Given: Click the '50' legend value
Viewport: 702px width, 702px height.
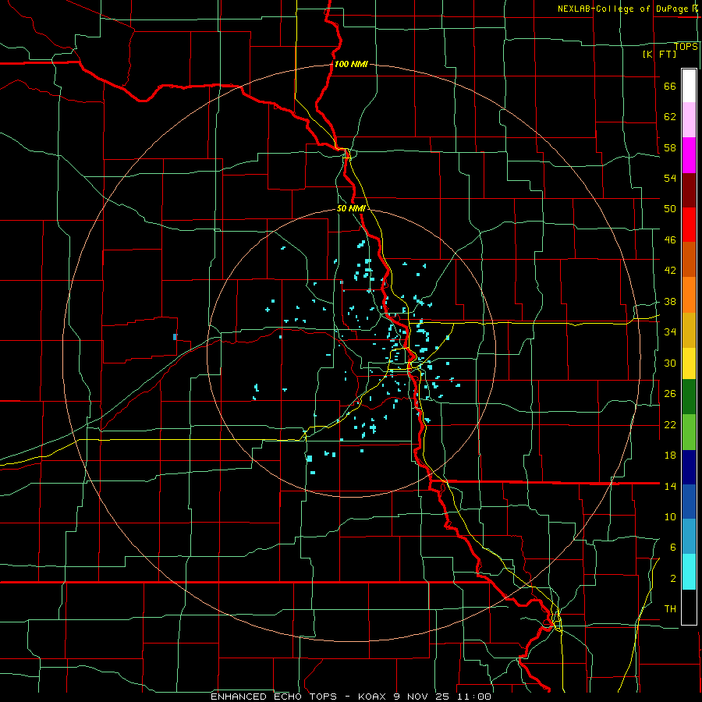Looking at the screenshot, I should [670, 209].
